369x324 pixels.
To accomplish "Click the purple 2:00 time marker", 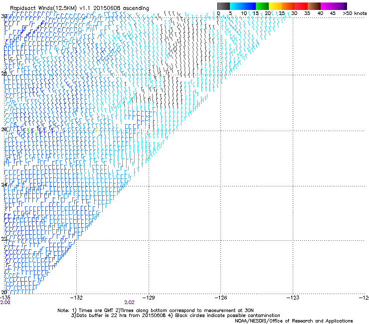I will [x=5, y=303].
